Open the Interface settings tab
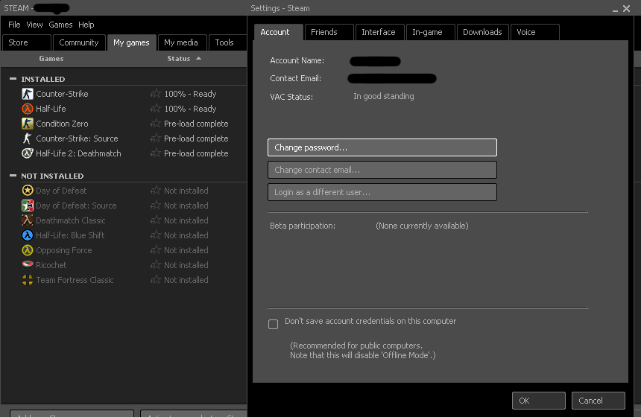 tap(380, 32)
